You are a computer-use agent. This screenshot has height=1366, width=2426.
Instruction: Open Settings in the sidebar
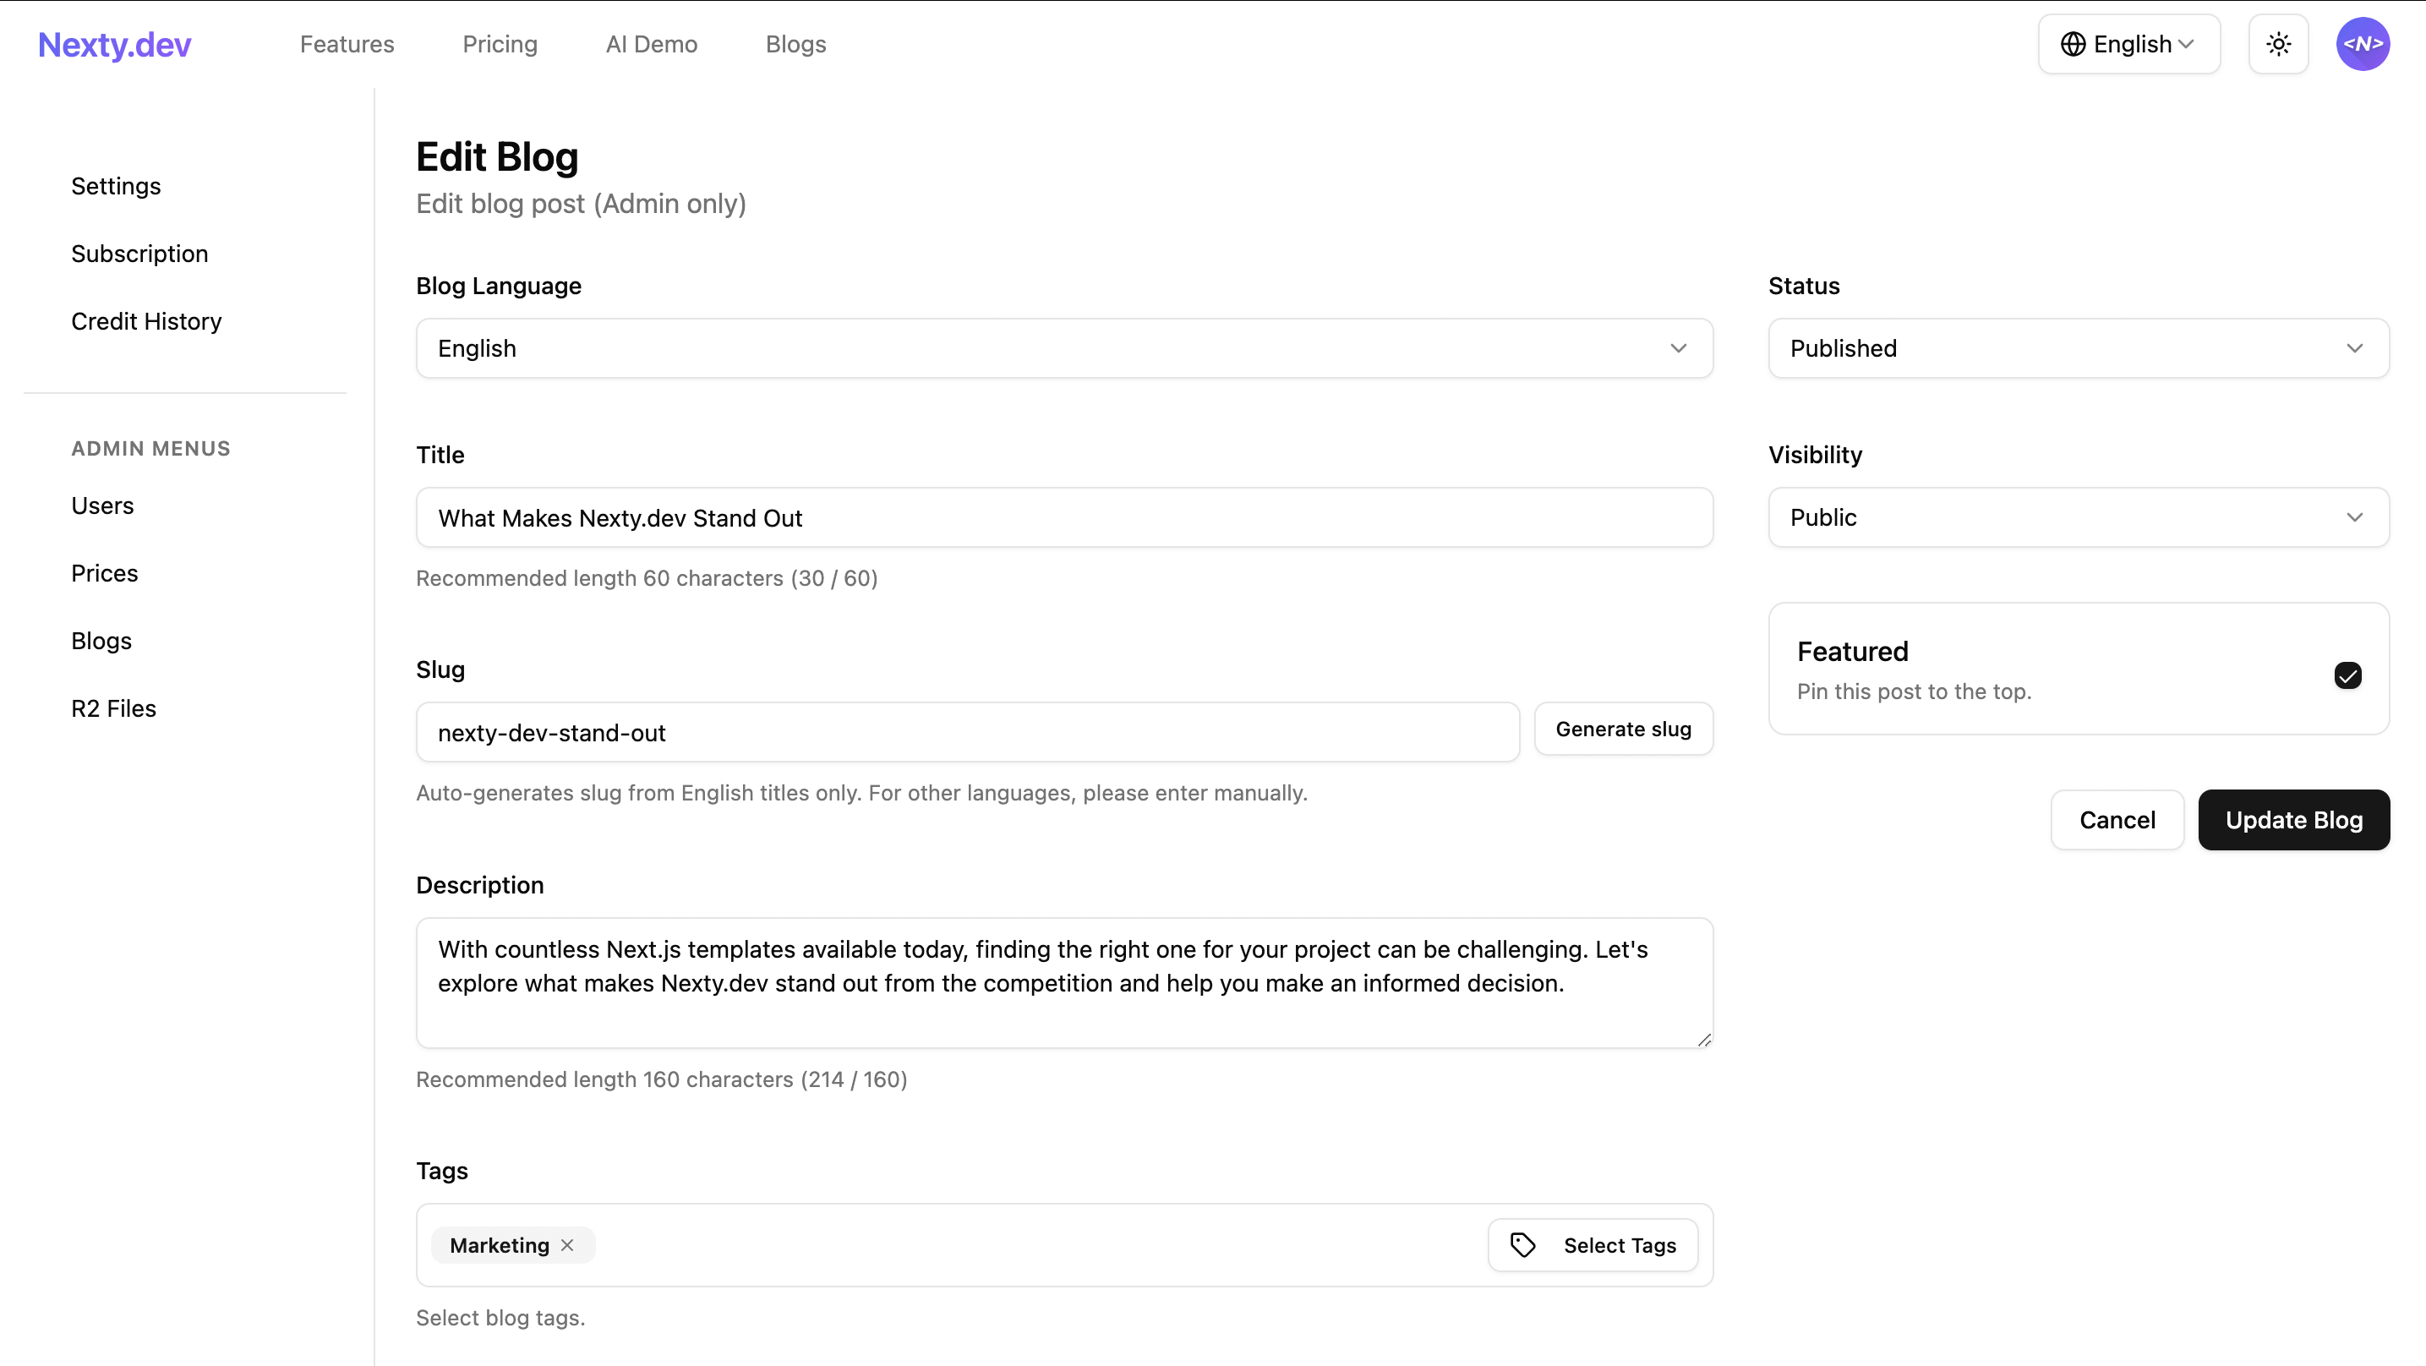click(116, 186)
